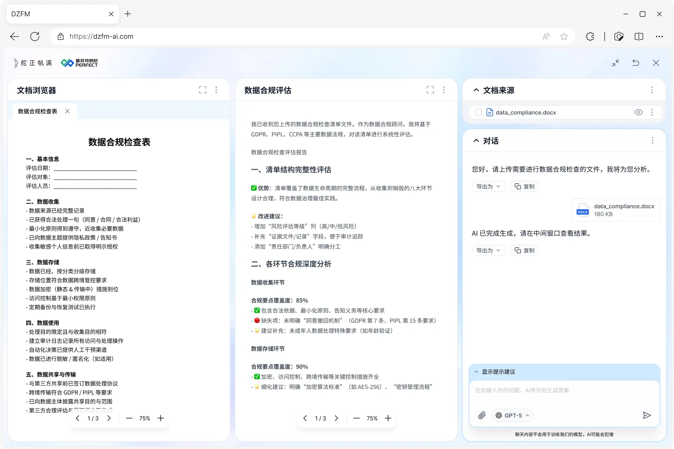Add this page to browser favorites
This screenshot has height=449, width=674.
pyautogui.click(x=564, y=36)
